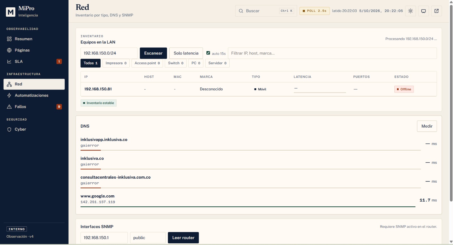Click the Cyber shield icon
The image size is (453, 245).
coord(9,129)
